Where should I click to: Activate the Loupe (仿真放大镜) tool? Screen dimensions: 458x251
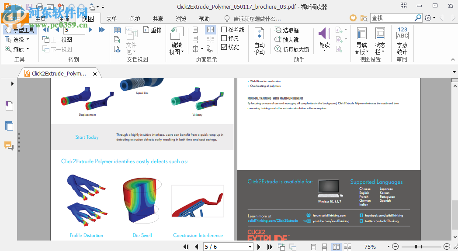click(x=292, y=49)
